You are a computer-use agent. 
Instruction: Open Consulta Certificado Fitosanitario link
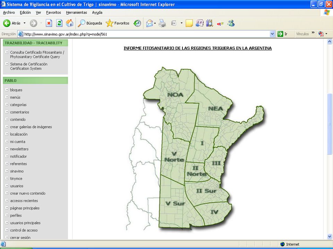pyautogui.click(x=37, y=54)
